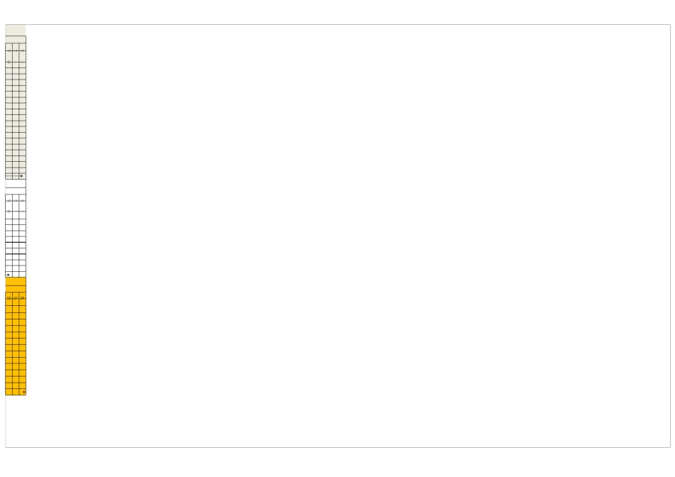Select cell 12 in the white table

click(x=9, y=201)
